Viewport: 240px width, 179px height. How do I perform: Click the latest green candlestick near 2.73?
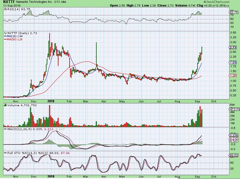click(202, 51)
